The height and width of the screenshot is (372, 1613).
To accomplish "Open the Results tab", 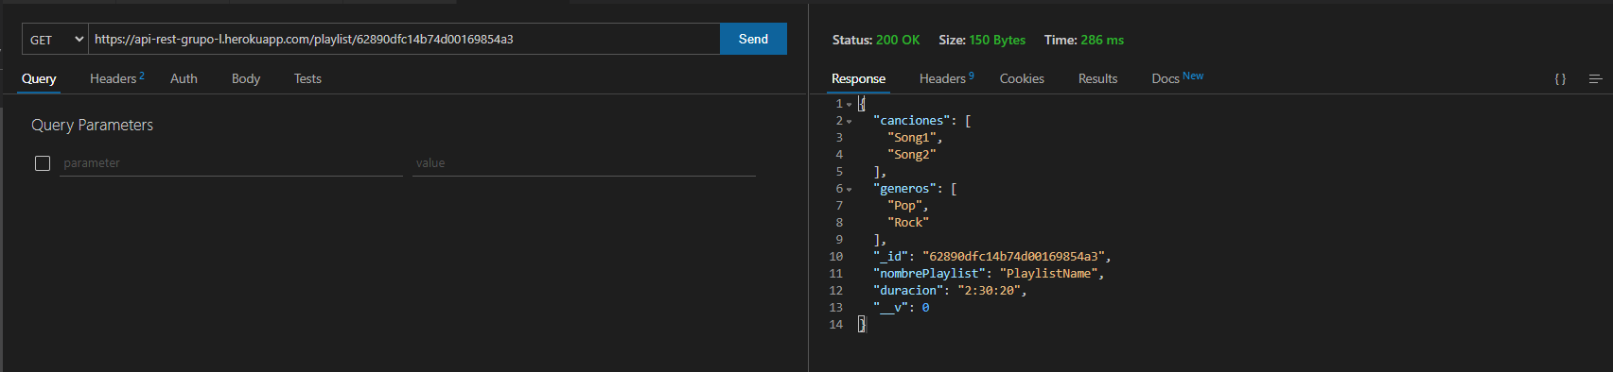I will [x=1097, y=78].
